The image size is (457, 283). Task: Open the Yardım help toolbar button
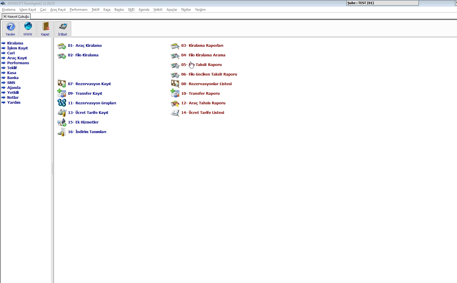10,29
